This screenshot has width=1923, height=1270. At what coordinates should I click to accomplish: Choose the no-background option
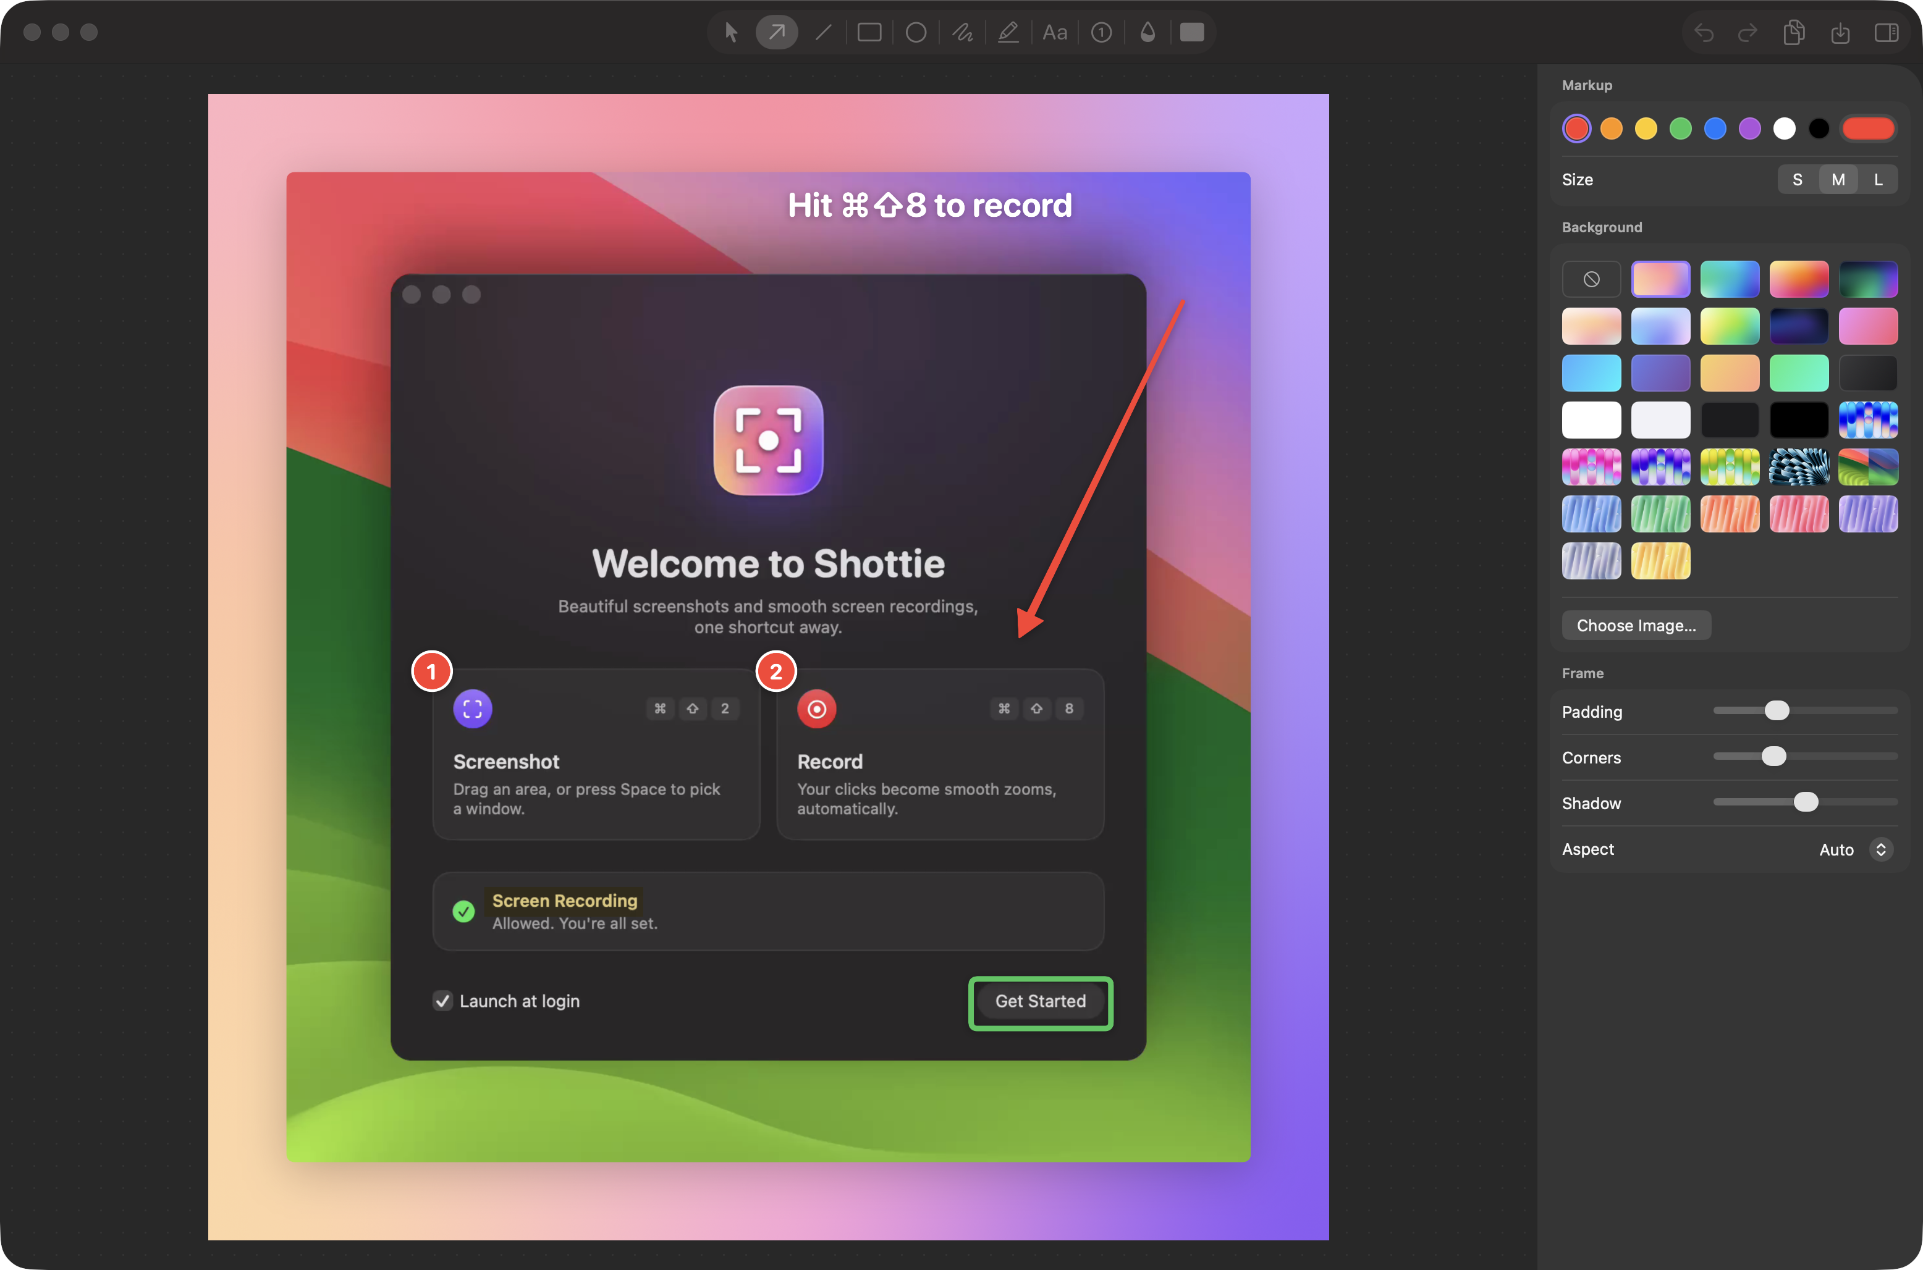(x=1591, y=279)
